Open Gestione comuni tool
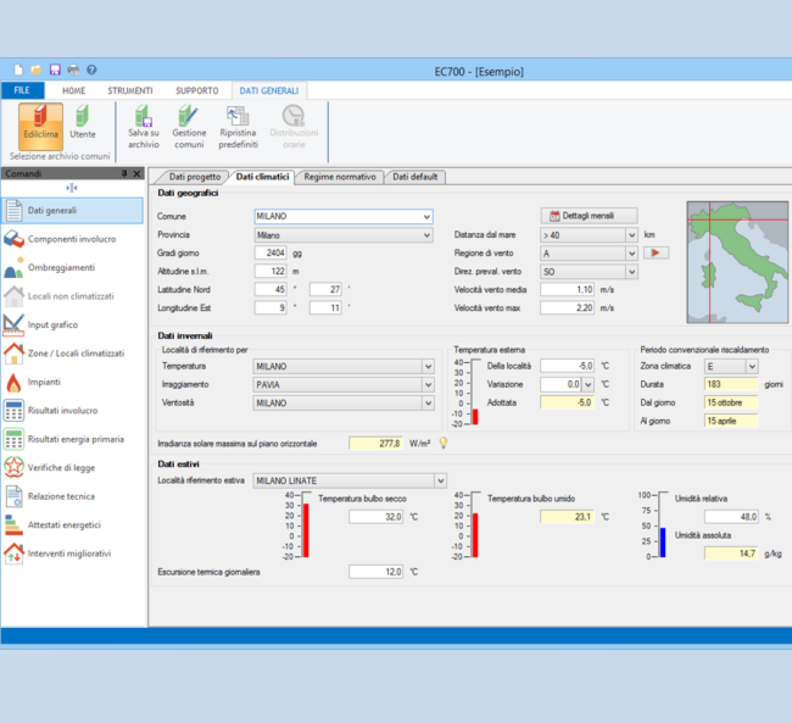Image resolution: width=792 pixels, height=723 pixels. click(189, 127)
